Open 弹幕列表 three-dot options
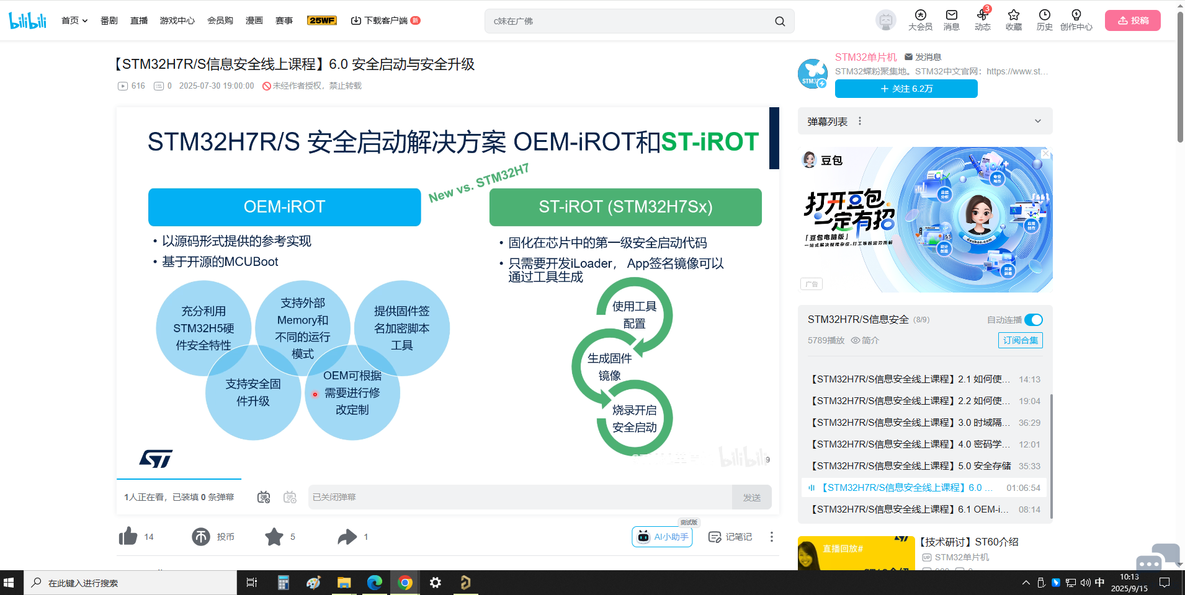This screenshot has width=1185, height=595. tap(860, 121)
